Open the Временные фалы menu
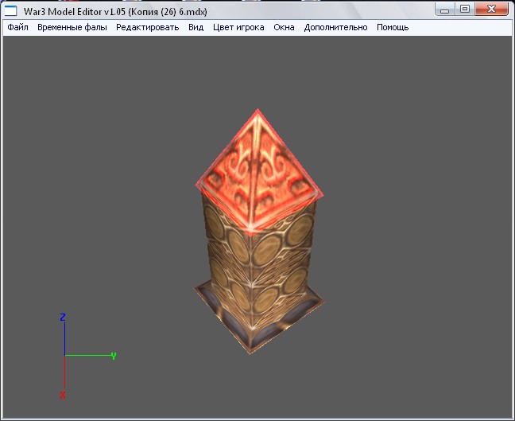The image size is (515, 421). point(72,27)
